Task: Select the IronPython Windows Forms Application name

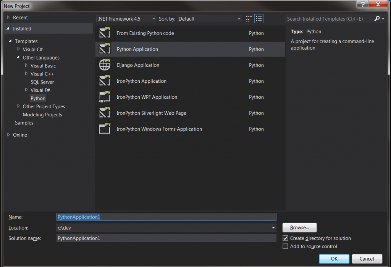Action: tap(159, 129)
